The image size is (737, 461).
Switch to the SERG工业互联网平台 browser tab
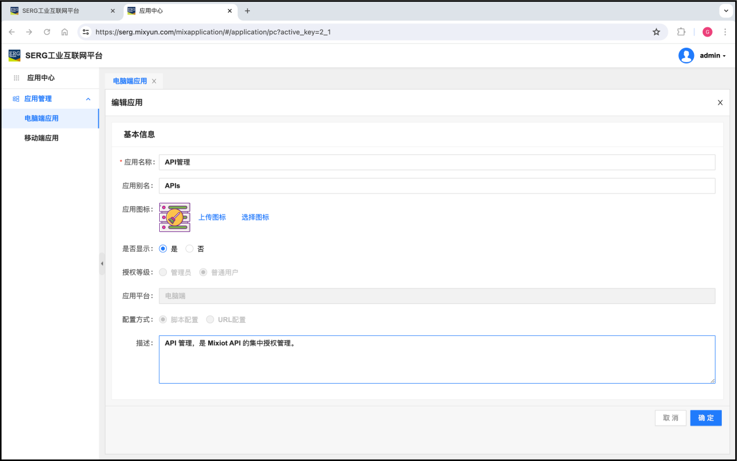58,11
